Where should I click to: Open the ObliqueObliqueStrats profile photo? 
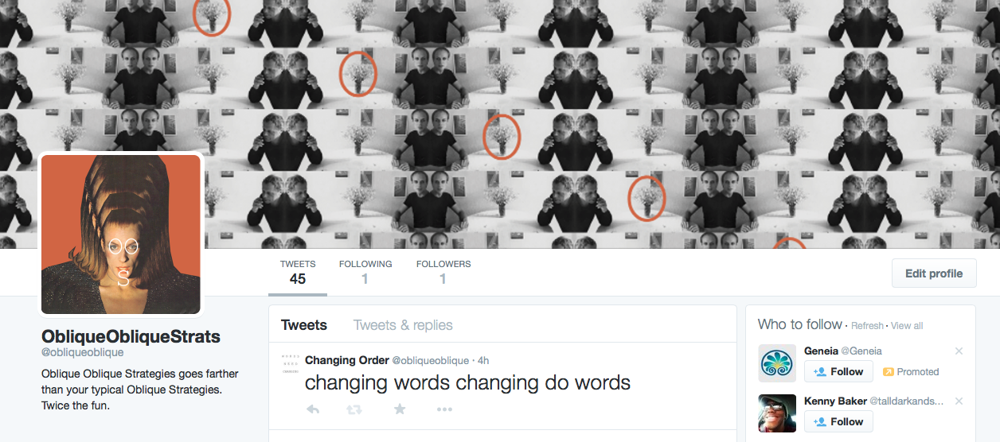121,235
